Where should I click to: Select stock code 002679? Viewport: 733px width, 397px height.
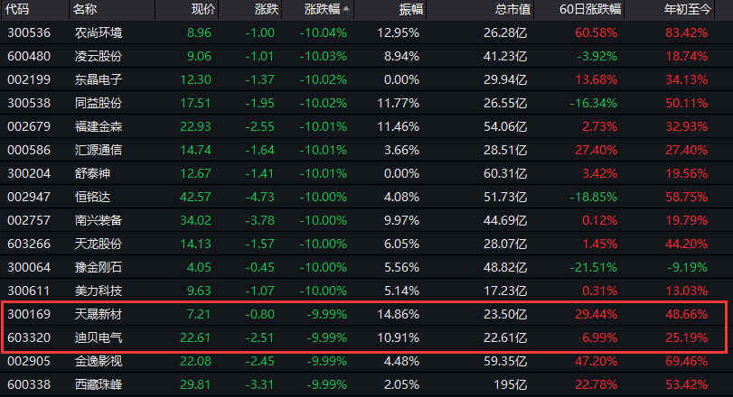(29, 126)
